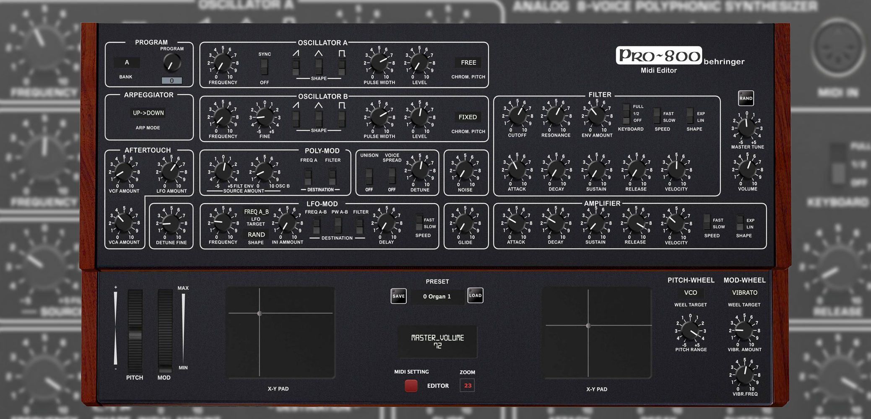Image resolution: width=871 pixels, height=419 pixels.
Task: Toggle the VOICE SPREAD switch
Action: [x=392, y=176]
